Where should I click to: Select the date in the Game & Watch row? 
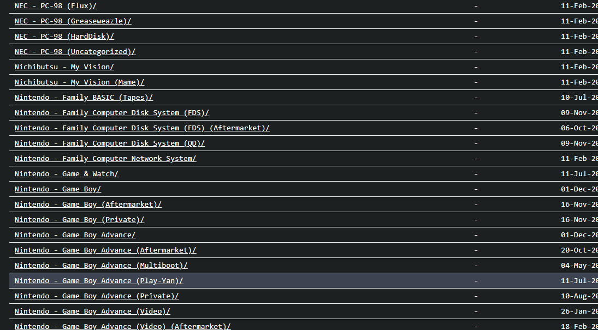point(579,173)
